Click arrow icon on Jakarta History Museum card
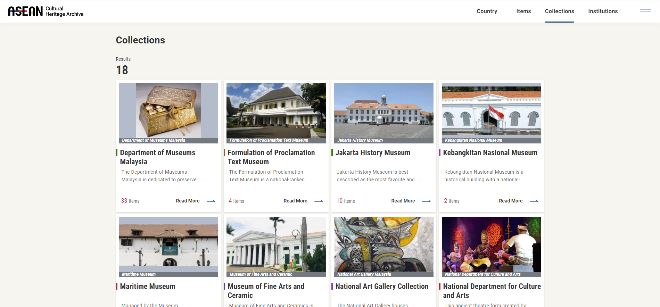The image size is (660, 307). coord(426,201)
